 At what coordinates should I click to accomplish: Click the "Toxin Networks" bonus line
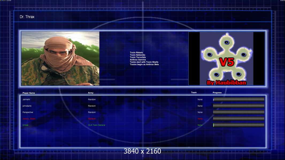[138, 55]
